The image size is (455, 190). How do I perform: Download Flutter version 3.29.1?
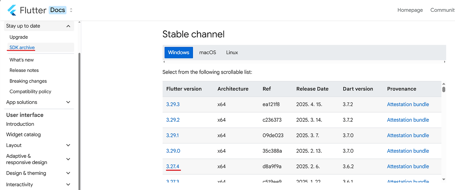(x=172, y=135)
